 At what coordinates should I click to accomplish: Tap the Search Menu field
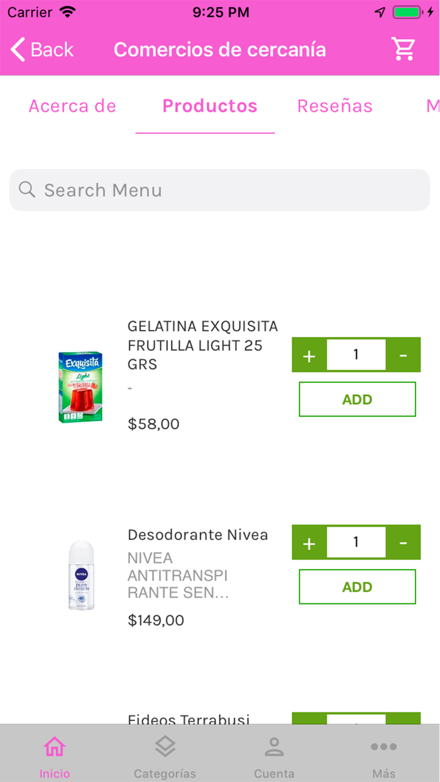189,190
